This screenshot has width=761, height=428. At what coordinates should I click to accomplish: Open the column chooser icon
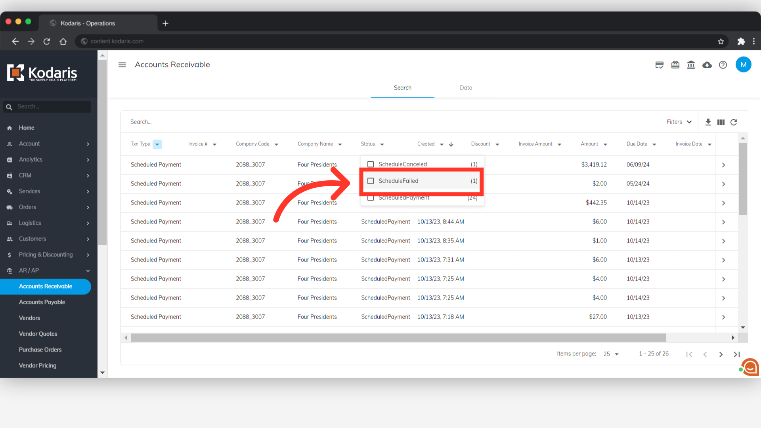coord(721,122)
